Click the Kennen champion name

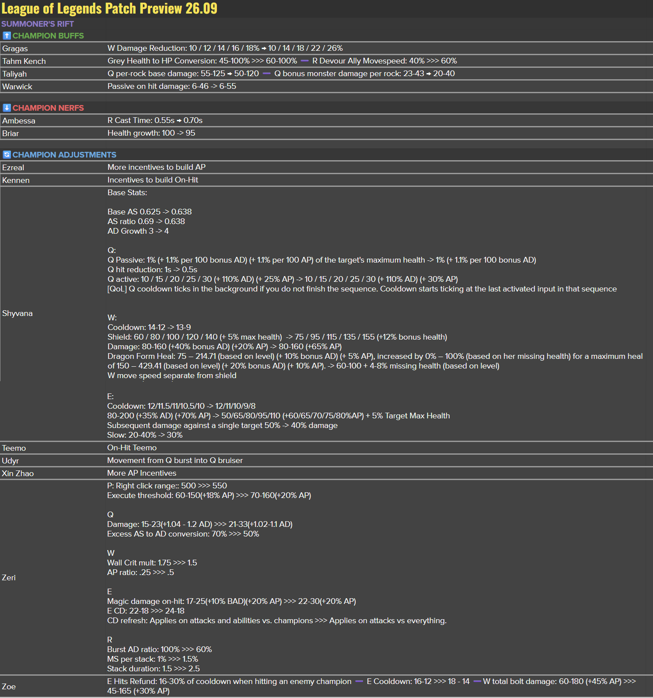click(x=16, y=180)
